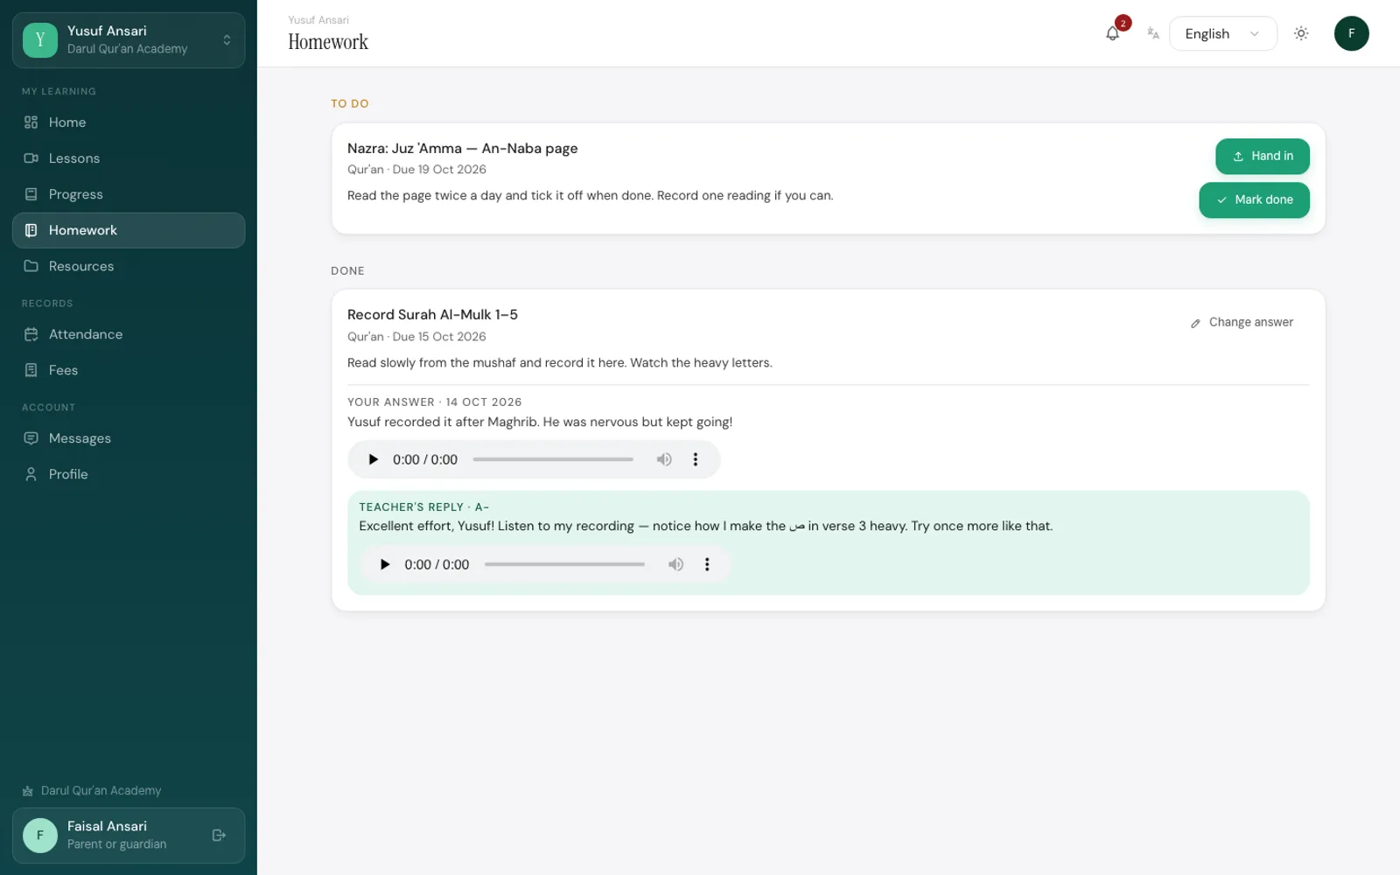Click the TEACHER'S REPLY · A− label
The image size is (1400, 875).
pyautogui.click(x=424, y=507)
